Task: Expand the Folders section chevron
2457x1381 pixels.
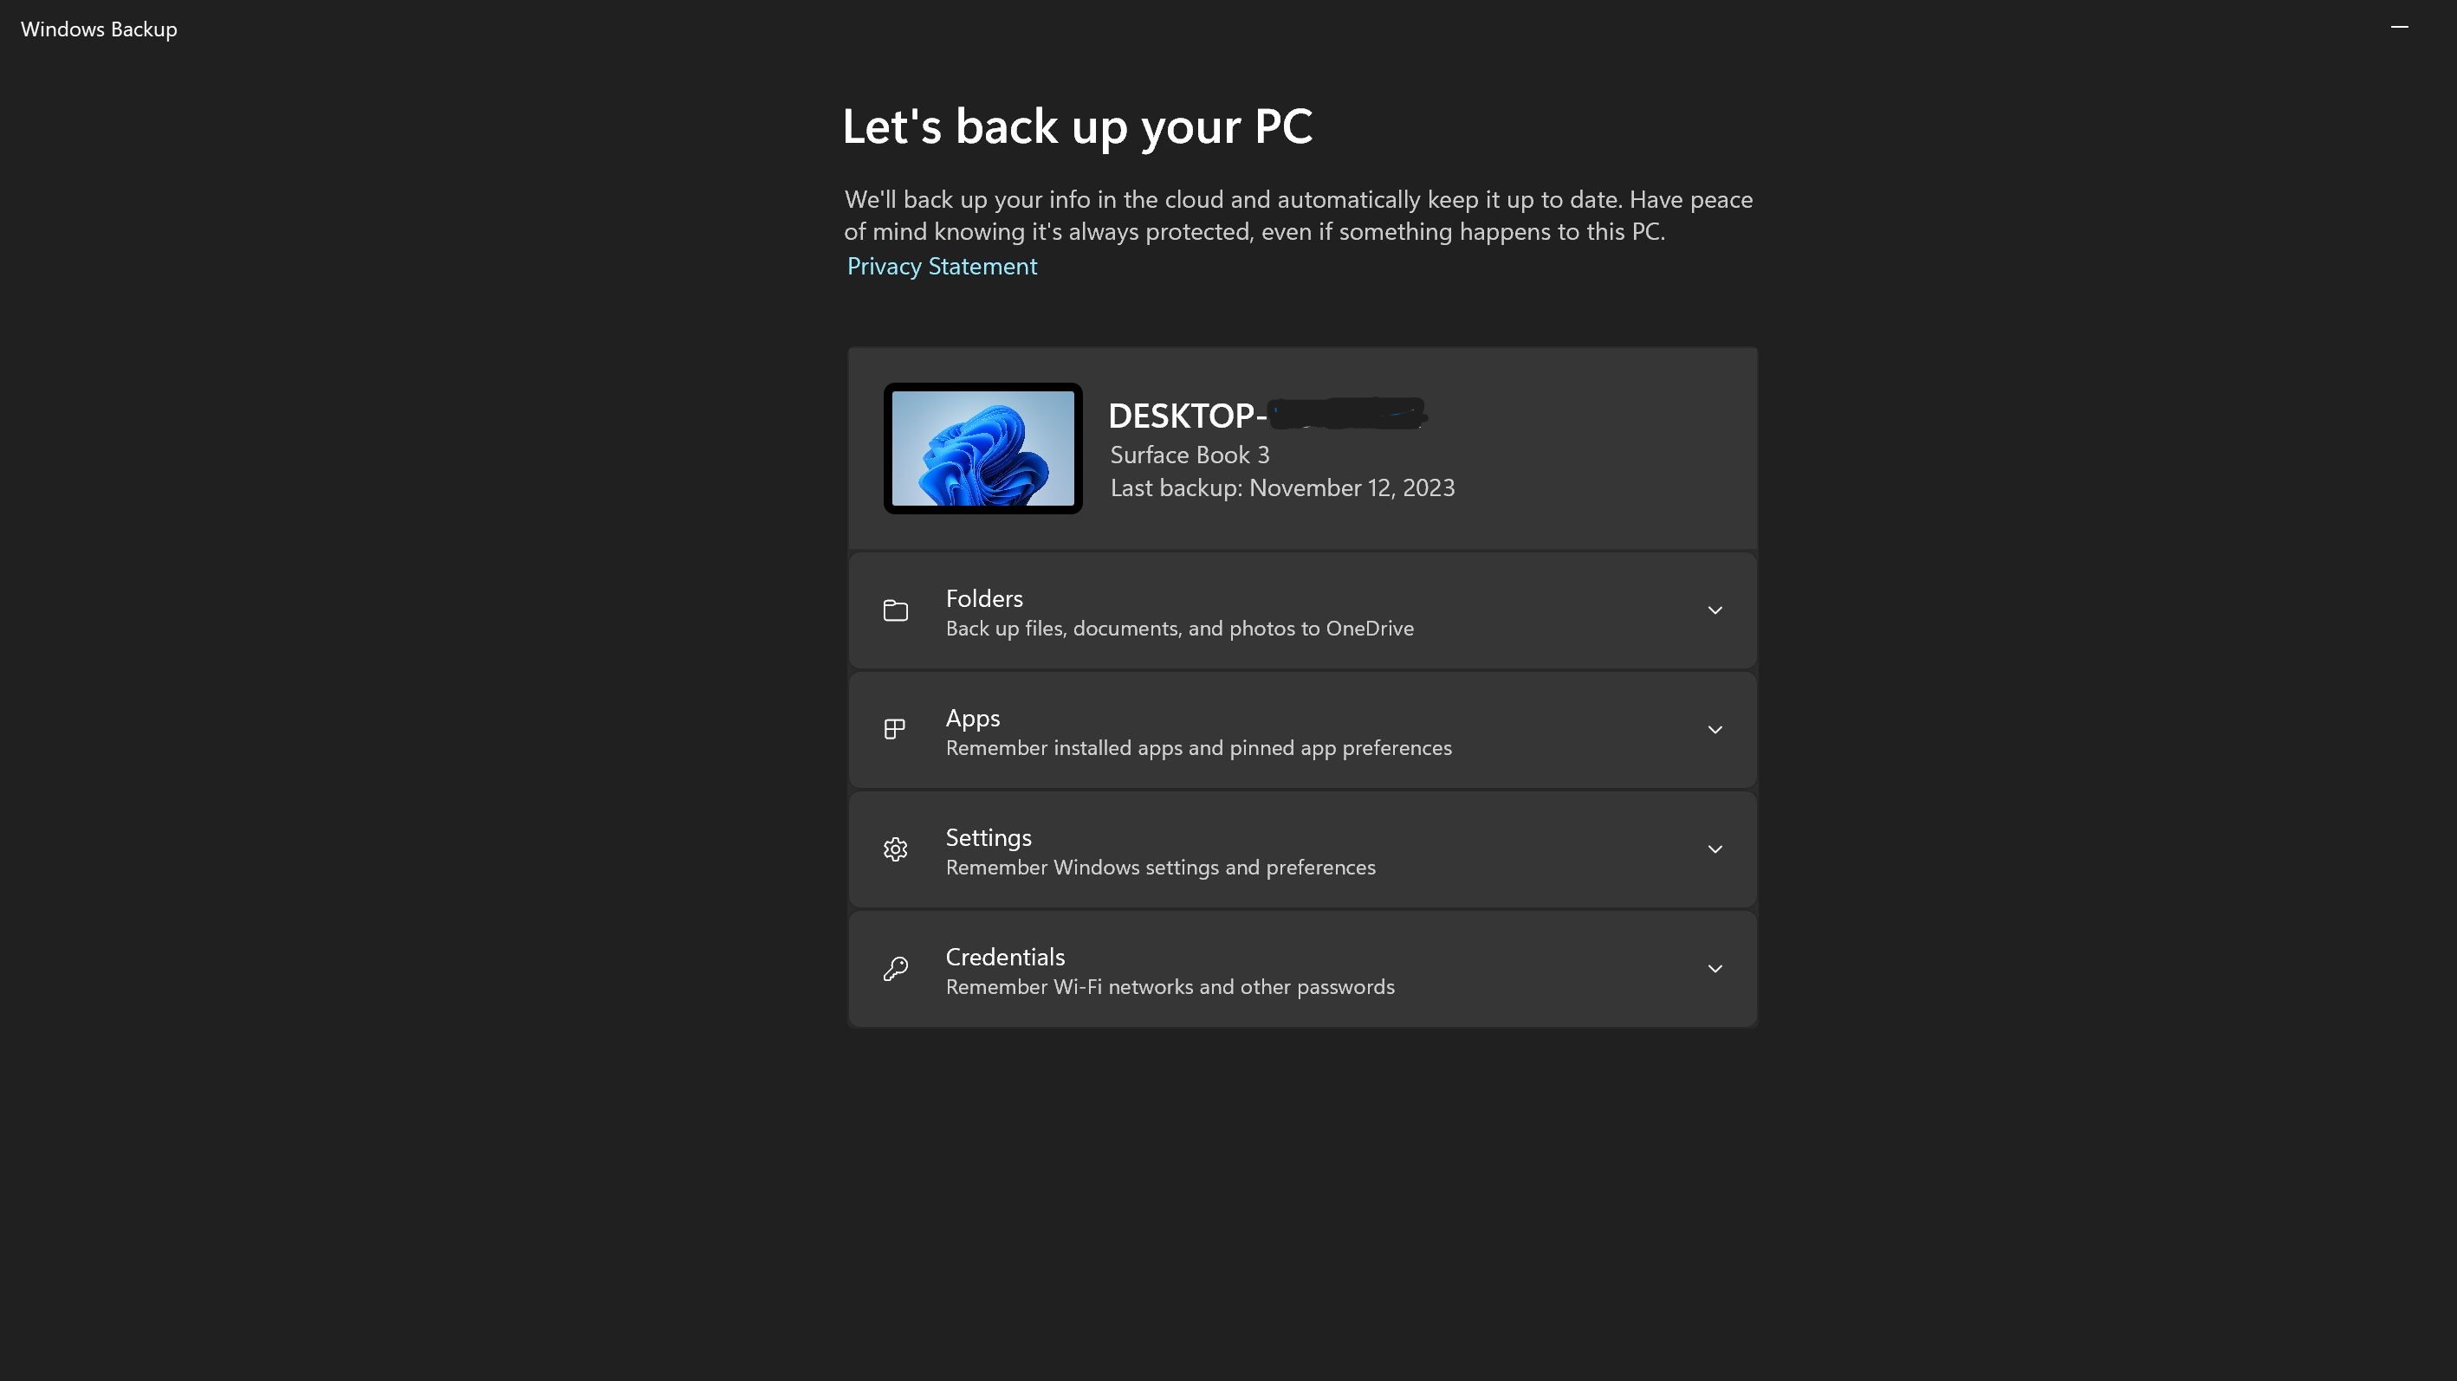Action: 1714,610
